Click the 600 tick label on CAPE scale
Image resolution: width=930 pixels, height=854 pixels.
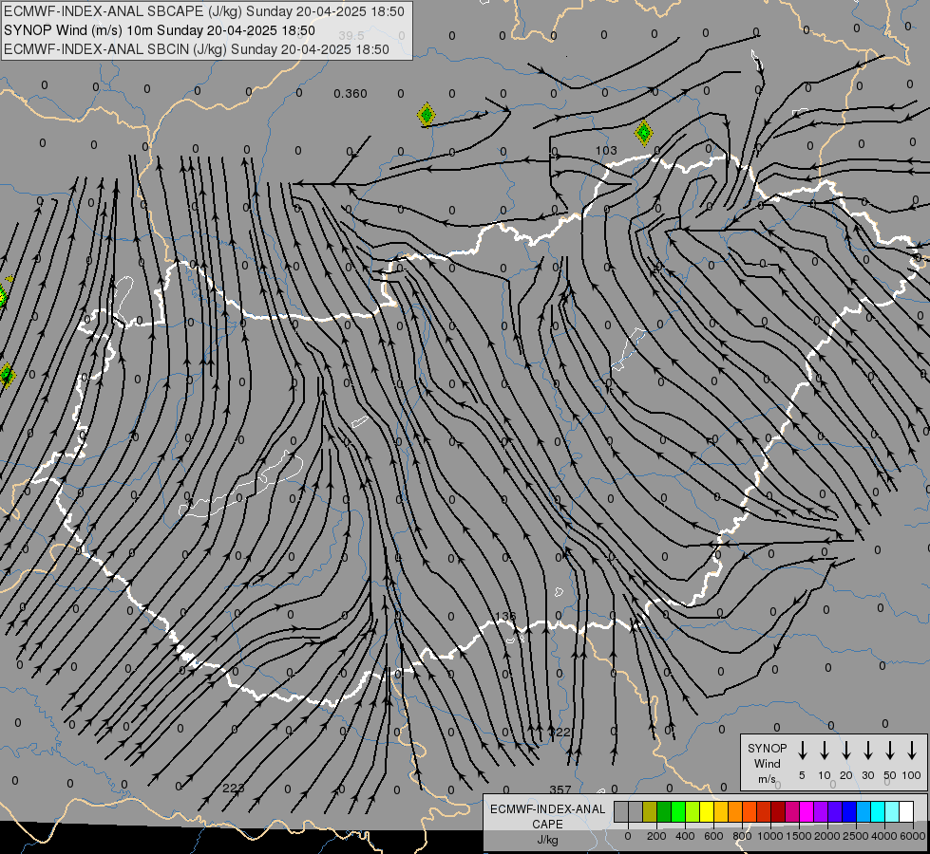pos(713,836)
